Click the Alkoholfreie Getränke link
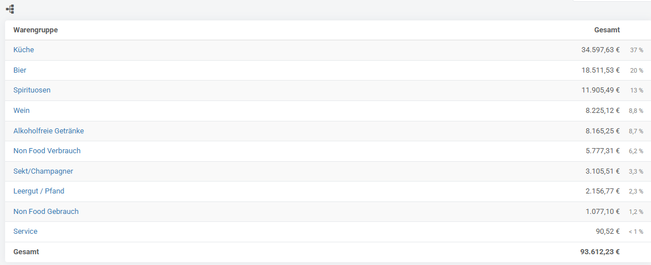 (49, 131)
